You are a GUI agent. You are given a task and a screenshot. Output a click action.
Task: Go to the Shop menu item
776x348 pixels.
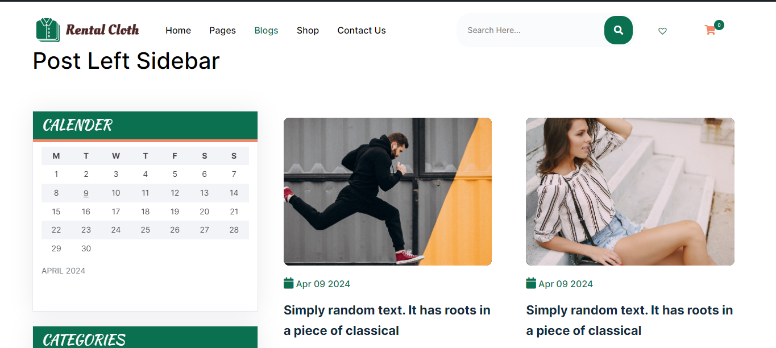[x=308, y=30]
